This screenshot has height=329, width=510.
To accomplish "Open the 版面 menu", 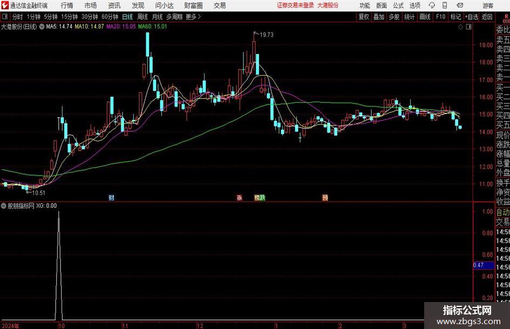I will tap(381, 5).
